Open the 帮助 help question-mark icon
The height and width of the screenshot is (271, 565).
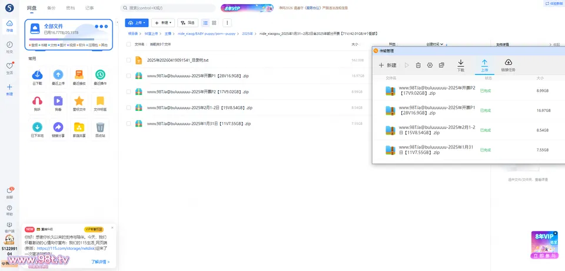(10, 210)
